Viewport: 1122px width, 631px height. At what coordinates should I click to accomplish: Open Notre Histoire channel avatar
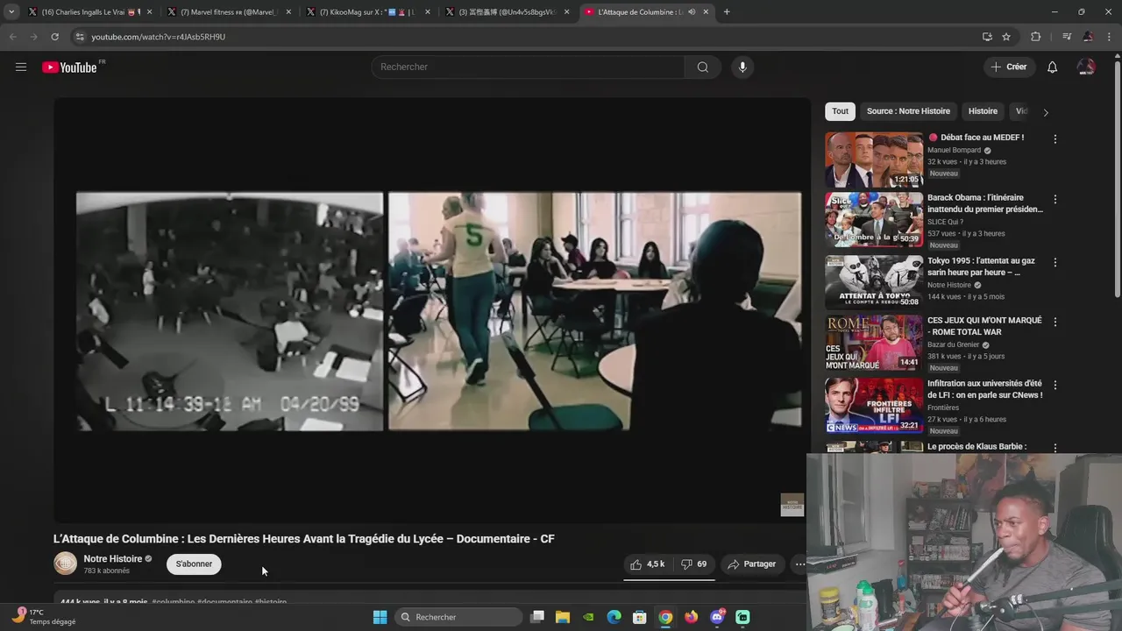pyautogui.click(x=66, y=564)
